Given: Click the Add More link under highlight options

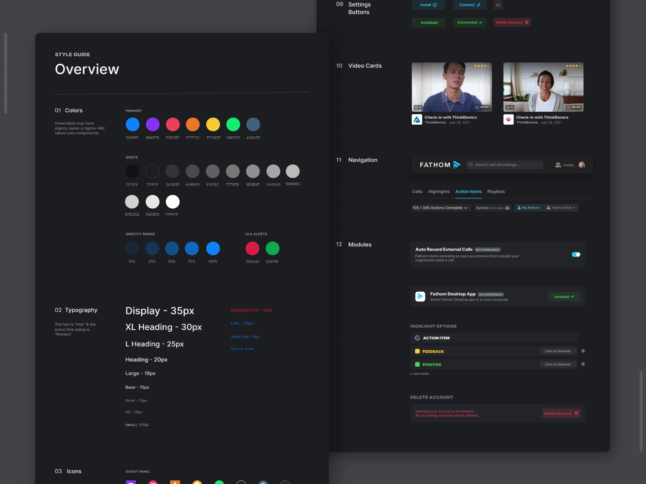Looking at the screenshot, I should [x=419, y=374].
